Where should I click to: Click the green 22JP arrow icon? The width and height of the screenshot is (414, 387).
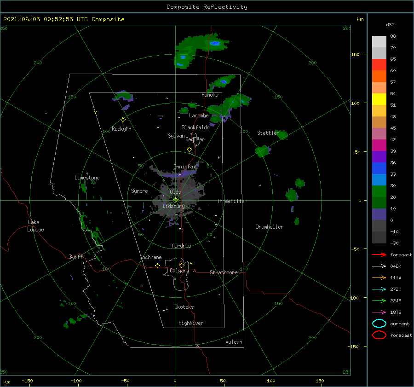(379, 300)
